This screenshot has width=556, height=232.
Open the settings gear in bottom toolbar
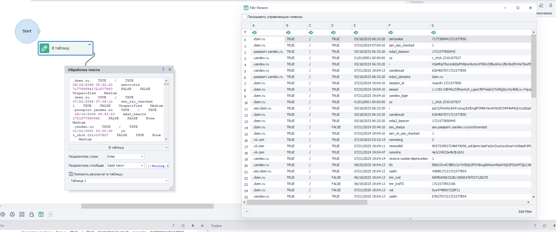(3, 214)
